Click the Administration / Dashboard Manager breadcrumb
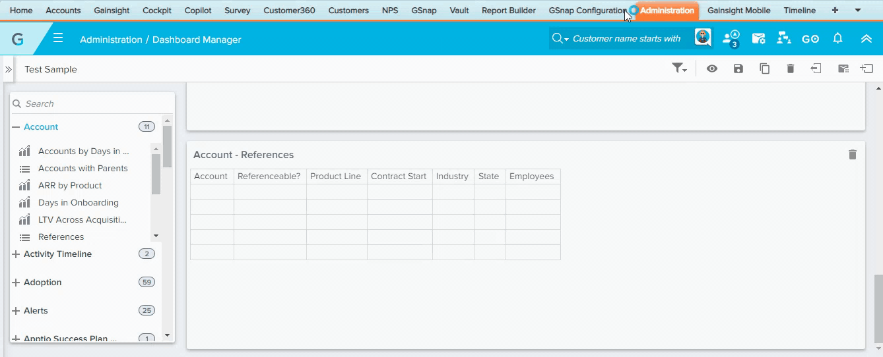The height and width of the screenshot is (357, 883). pyautogui.click(x=160, y=40)
